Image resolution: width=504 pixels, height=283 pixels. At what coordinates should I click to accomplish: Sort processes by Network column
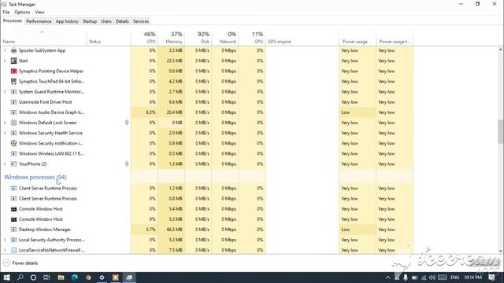(x=225, y=38)
